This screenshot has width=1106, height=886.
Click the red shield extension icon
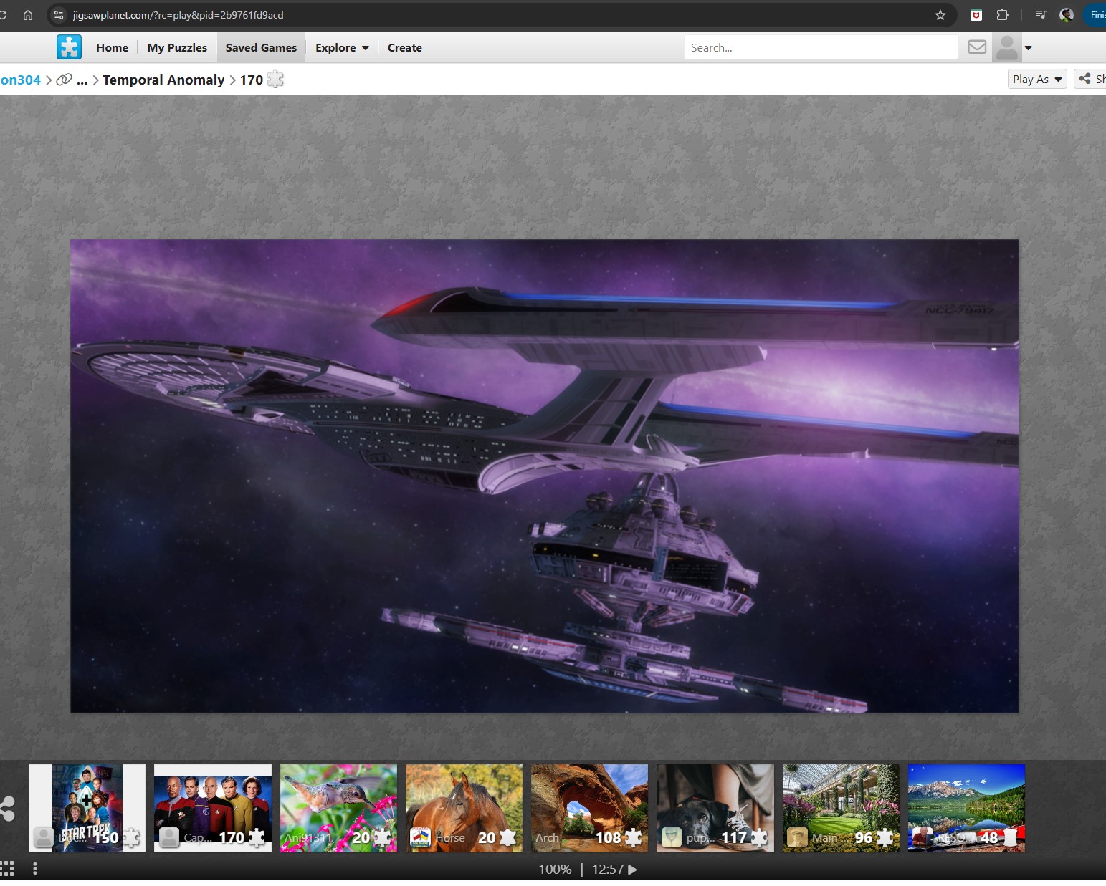976,15
